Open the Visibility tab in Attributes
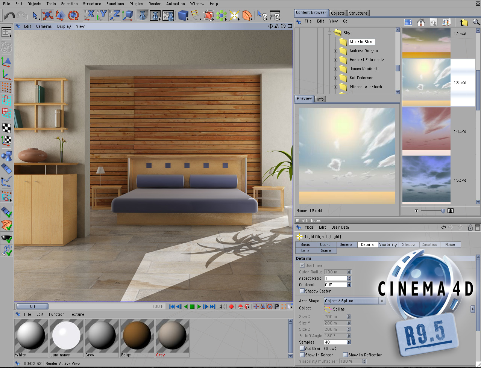Image resolution: width=481 pixels, height=368 pixels. pos(388,244)
